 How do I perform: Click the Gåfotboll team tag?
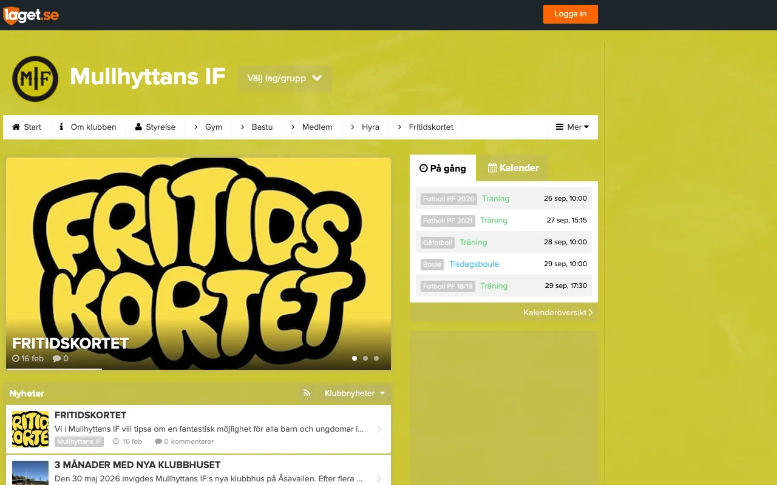pos(438,242)
